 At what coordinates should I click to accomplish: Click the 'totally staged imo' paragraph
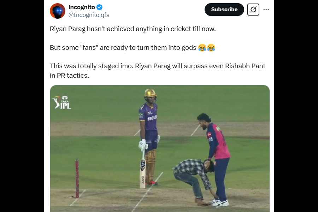point(158,71)
